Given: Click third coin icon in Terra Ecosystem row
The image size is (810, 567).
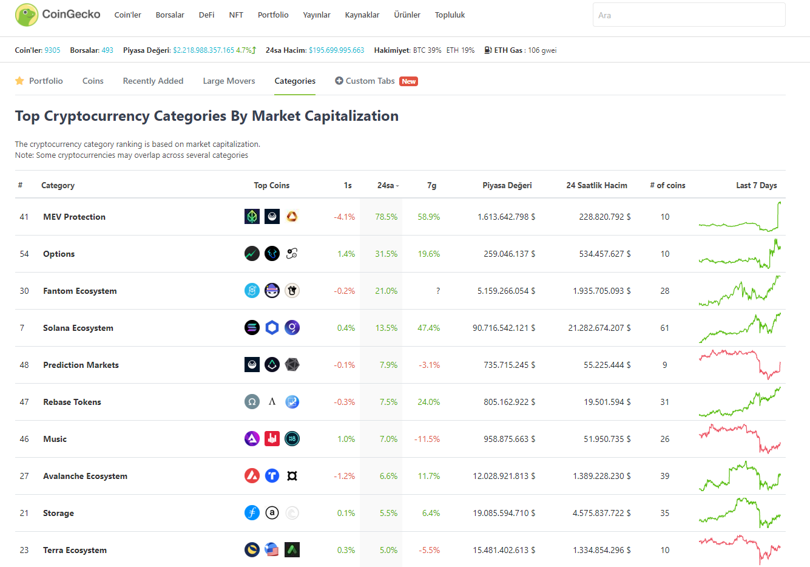Looking at the screenshot, I should pos(292,550).
